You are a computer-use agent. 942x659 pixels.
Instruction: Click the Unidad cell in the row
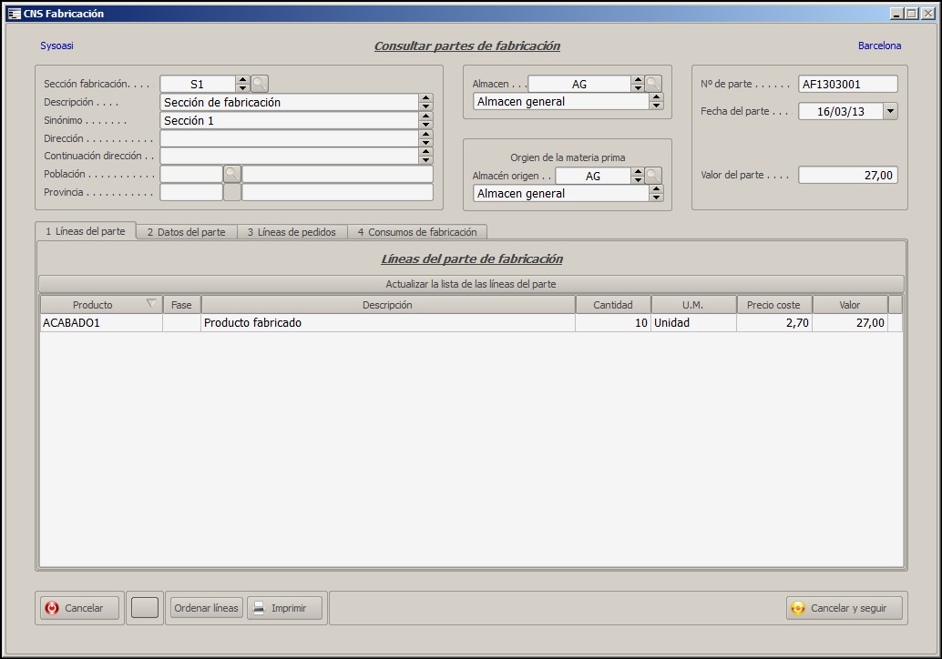coord(693,323)
